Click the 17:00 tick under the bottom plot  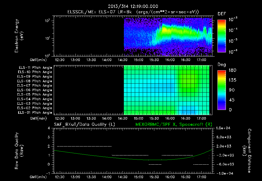201,177
